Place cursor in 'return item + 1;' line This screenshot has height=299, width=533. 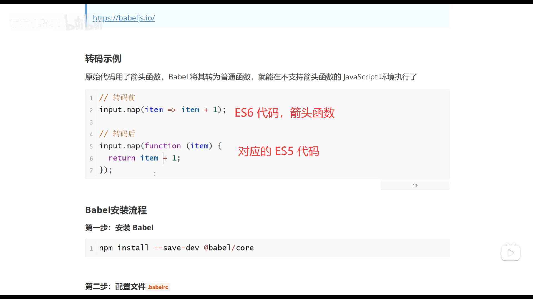144,158
